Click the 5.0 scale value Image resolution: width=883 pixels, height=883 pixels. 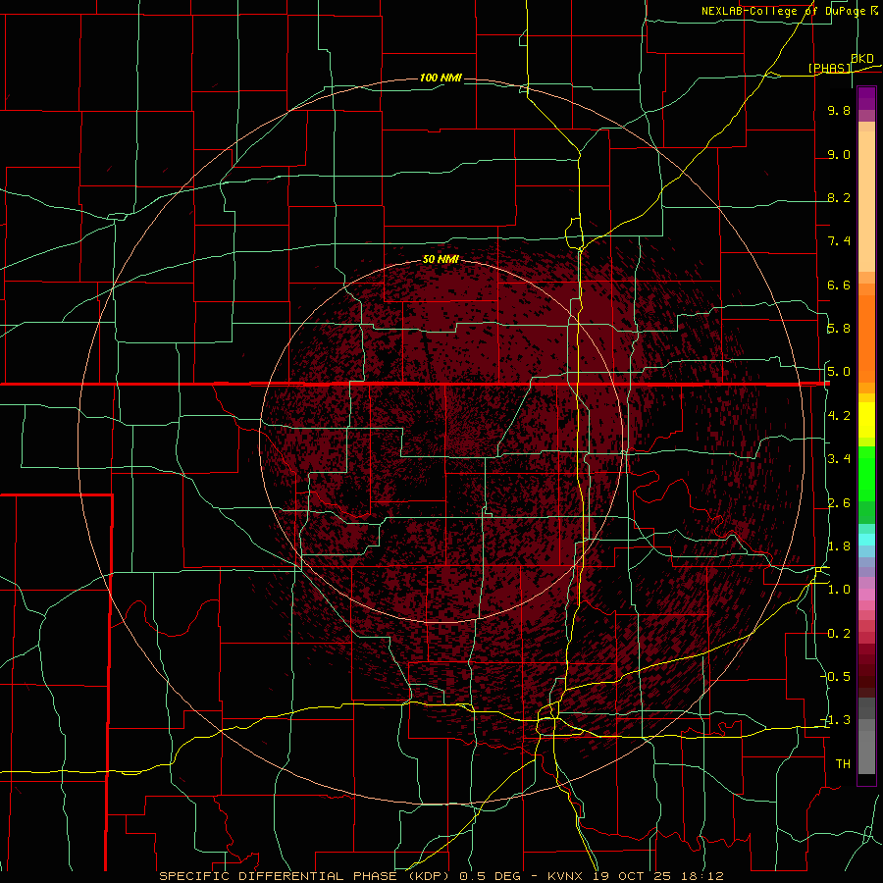[x=839, y=372]
